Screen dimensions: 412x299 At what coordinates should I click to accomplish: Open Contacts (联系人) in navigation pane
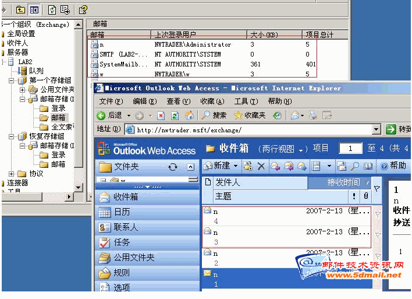click(126, 227)
